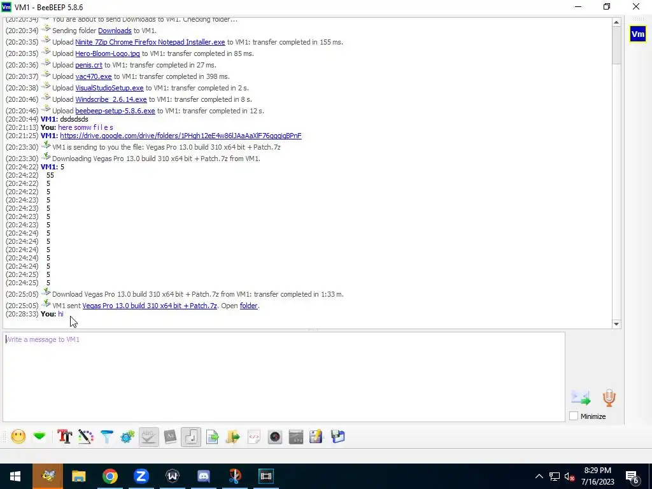
Task: Click the microphone voice message icon
Action: (x=609, y=398)
